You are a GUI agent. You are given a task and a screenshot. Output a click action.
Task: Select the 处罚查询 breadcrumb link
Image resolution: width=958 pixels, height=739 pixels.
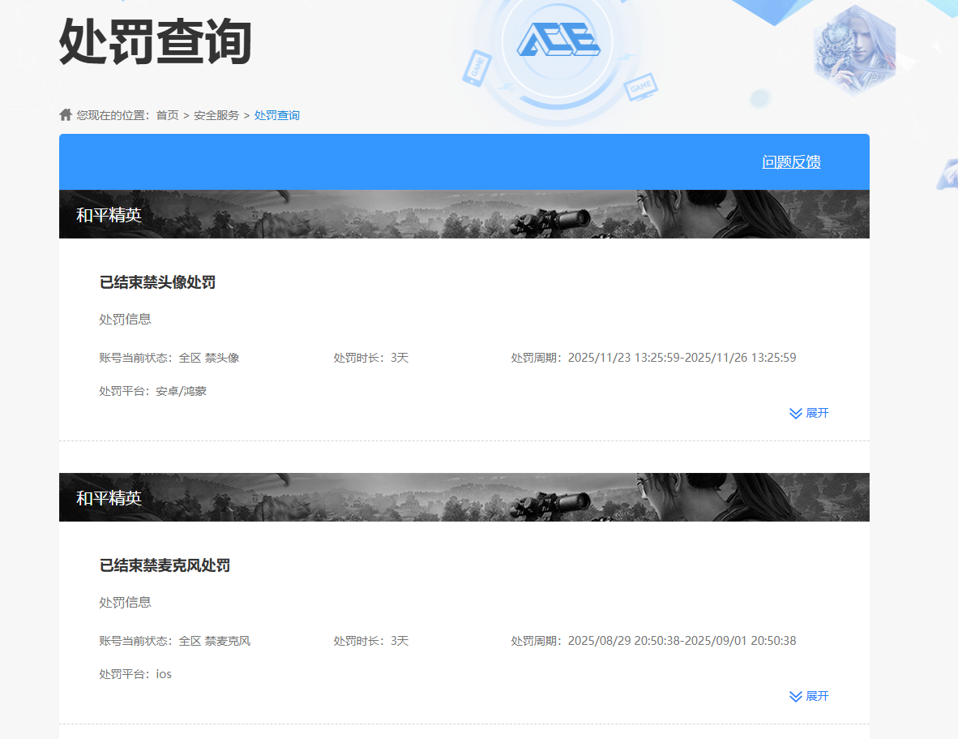click(x=276, y=115)
